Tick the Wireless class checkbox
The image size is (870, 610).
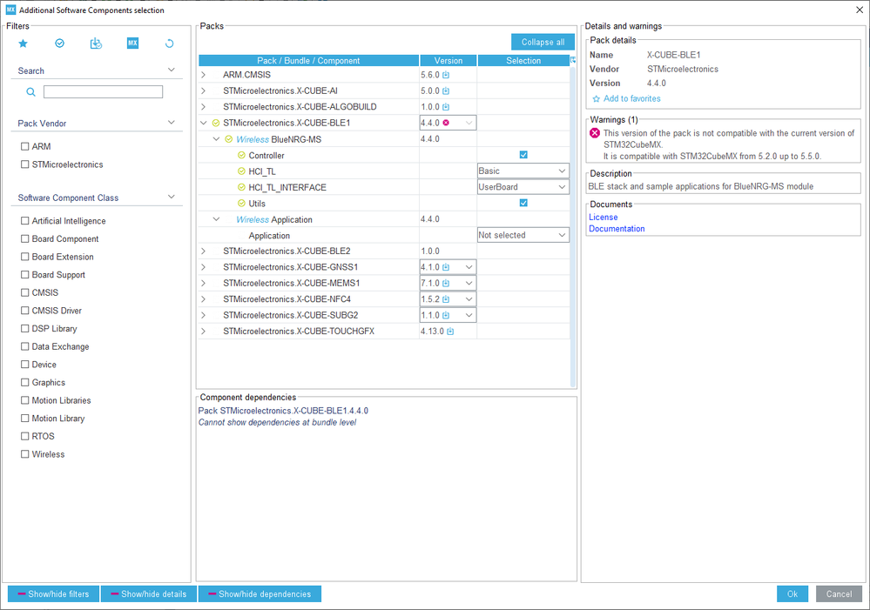24,454
